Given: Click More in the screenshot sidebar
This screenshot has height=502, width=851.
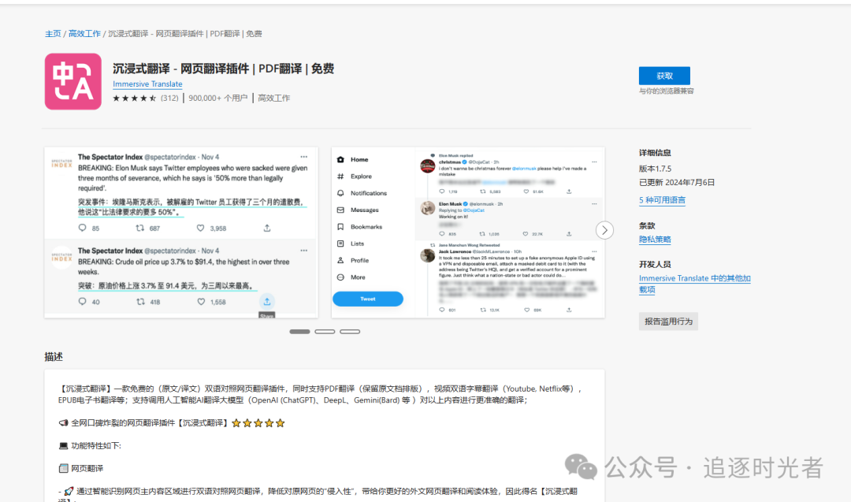Looking at the screenshot, I should pyautogui.click(x=358, y=277).
